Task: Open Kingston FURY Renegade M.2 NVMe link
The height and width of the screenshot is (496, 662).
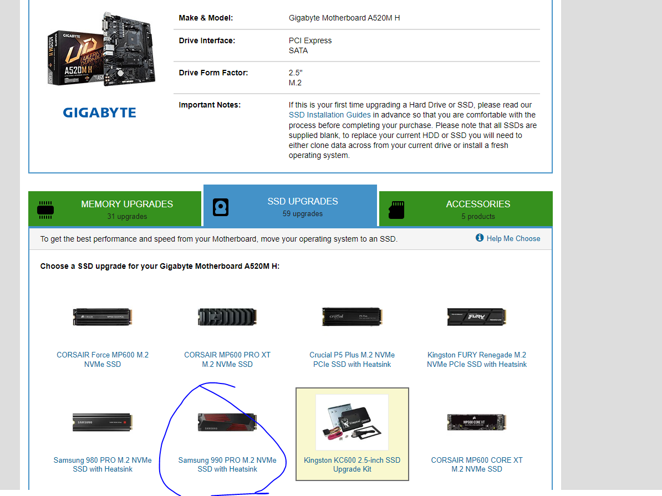Action: 477,360
